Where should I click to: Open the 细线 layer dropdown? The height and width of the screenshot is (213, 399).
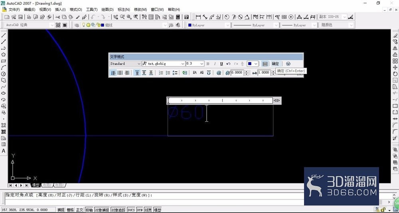(124, 25)
